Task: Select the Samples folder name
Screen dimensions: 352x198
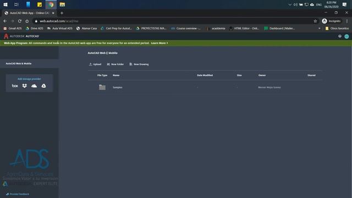Action: (117, 87)
